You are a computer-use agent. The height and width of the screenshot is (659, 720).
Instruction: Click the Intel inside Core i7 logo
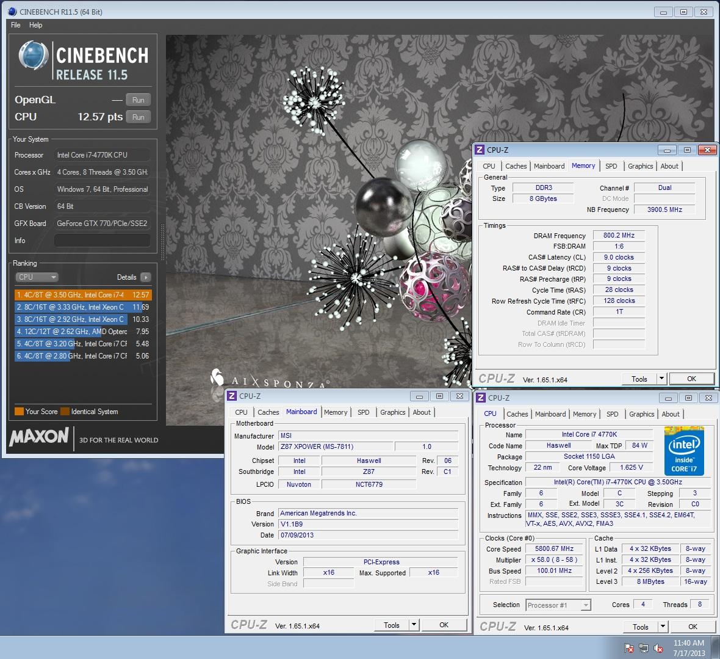pyautogui.click(x=684, y=451)
